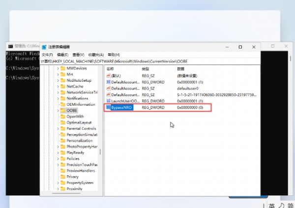Viewport: 295px width, 208px height.
Task: Click the 0x00000000 (0) data cell
Action: click(x=190, y=108)
